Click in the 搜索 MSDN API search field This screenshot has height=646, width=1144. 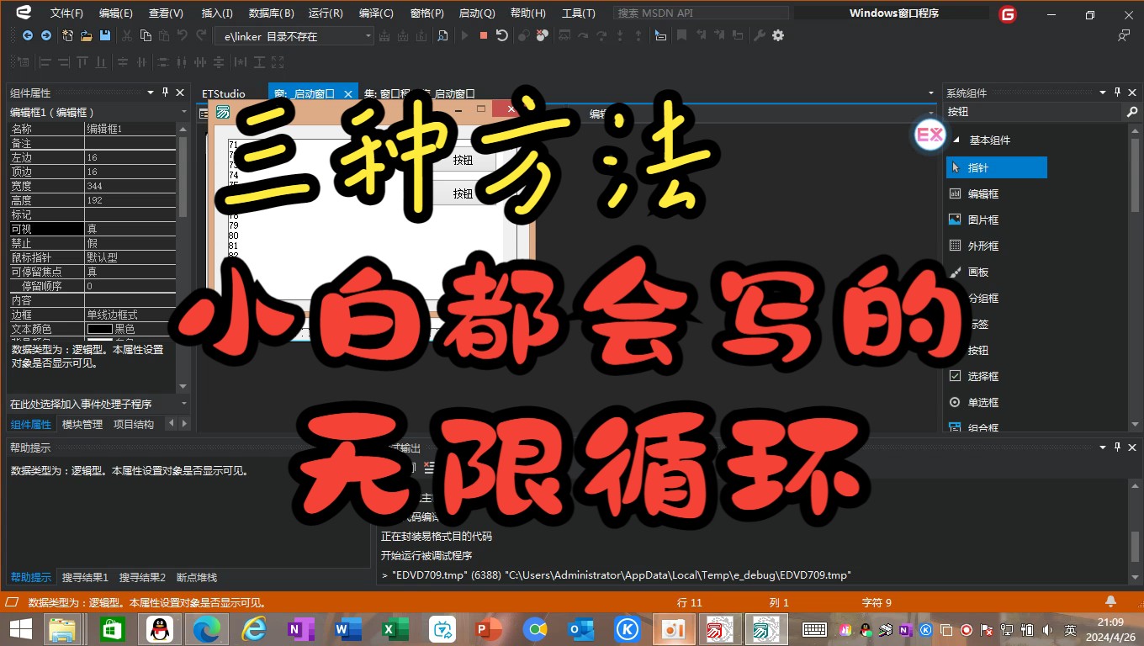pos(701,13)
